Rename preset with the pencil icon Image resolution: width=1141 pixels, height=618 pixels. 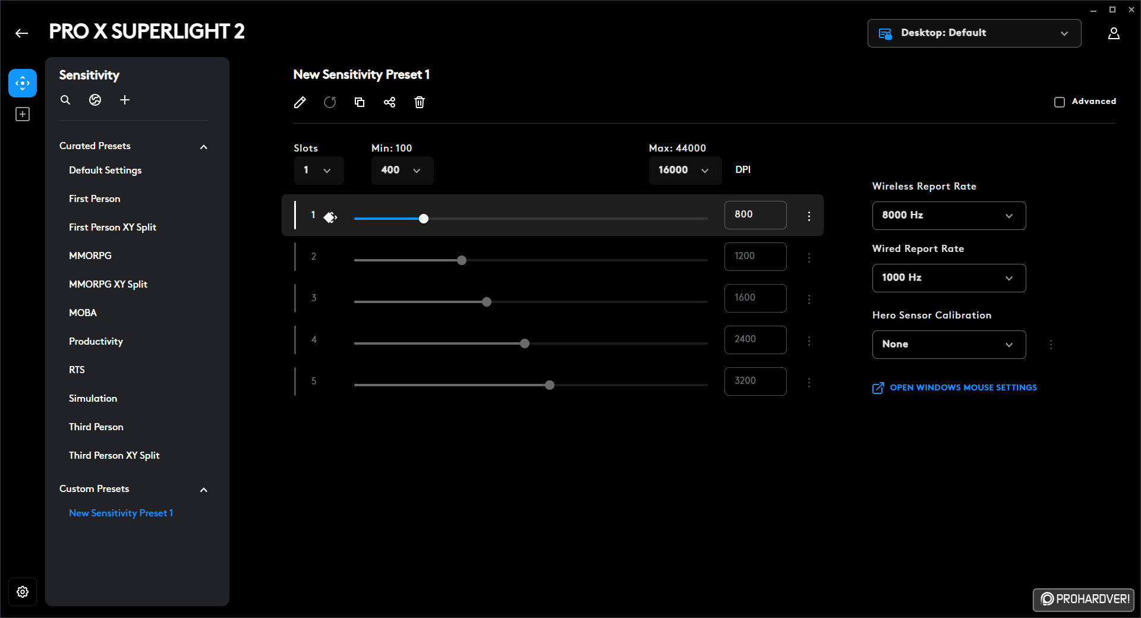point(300,102)
